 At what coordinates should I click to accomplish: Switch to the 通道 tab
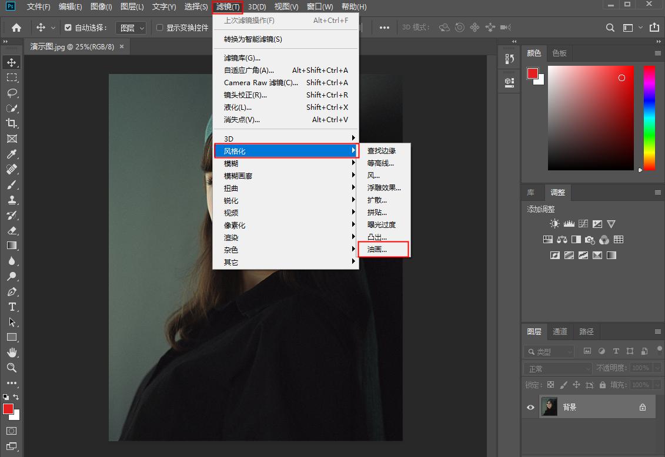tap(560, 331)
